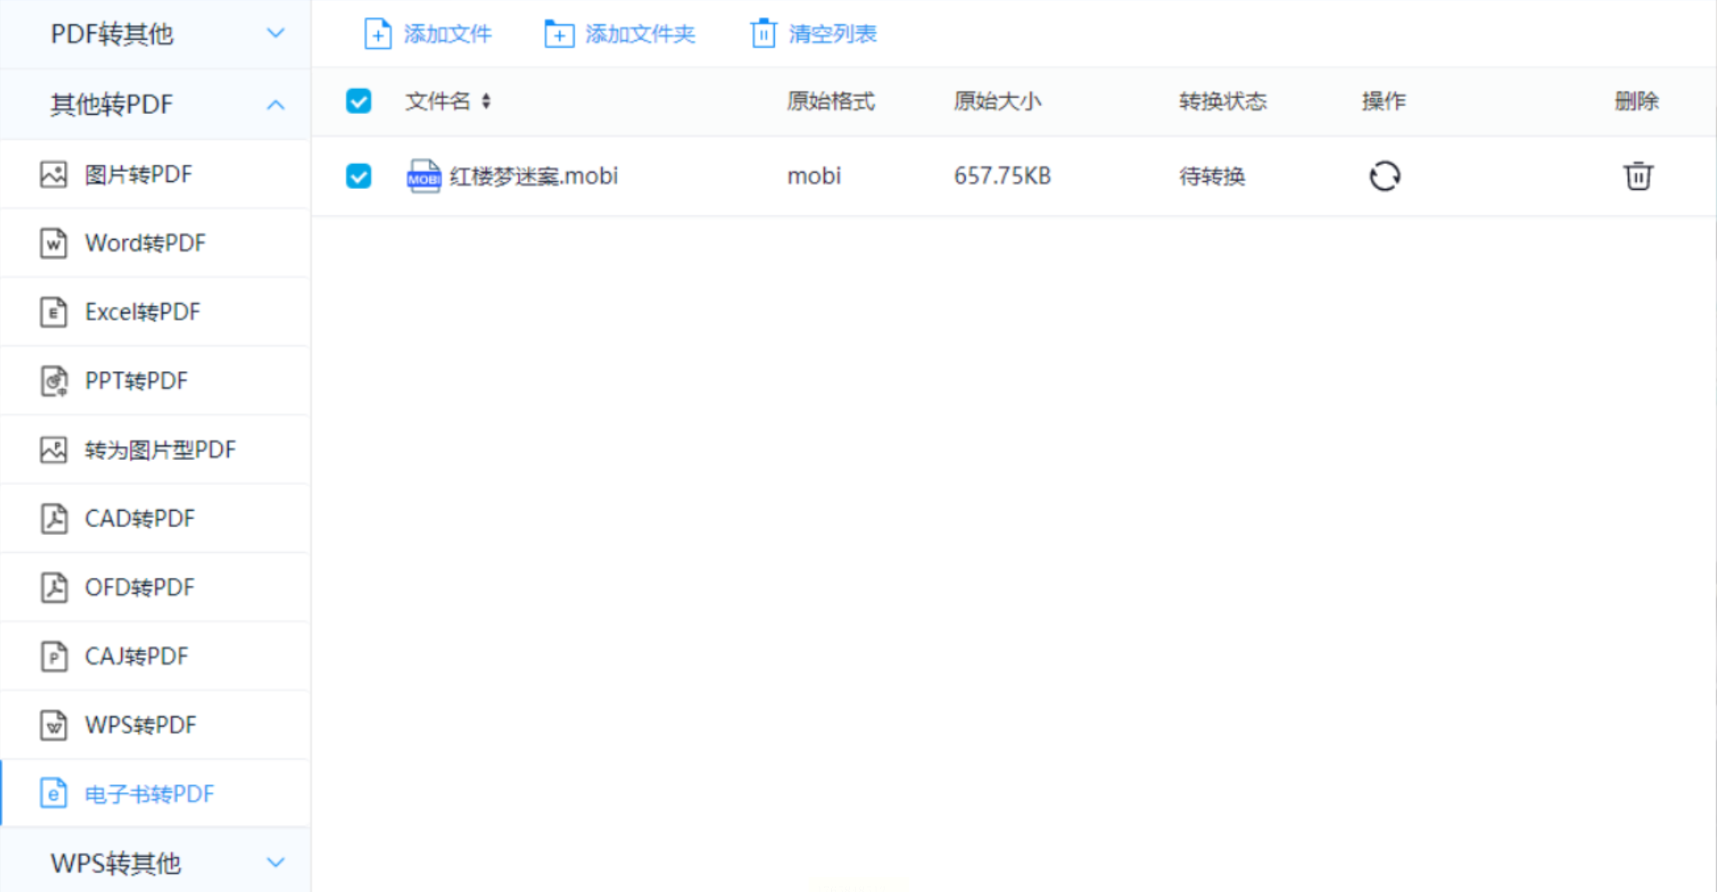Image resolution: width=1717 pixels, height=892 pixels.
Task: Click the 红楼梦迷案.mobi file name
Action: (x=534, y=177)
